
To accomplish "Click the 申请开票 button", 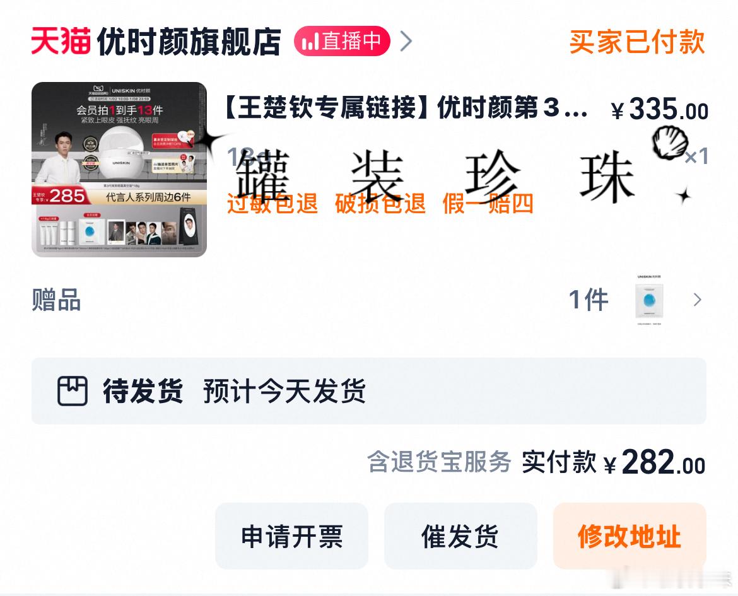I will (292, 536).
